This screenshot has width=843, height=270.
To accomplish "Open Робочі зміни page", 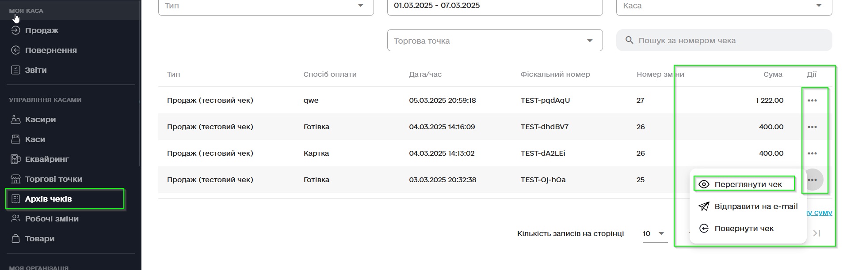I will [52, 219].
